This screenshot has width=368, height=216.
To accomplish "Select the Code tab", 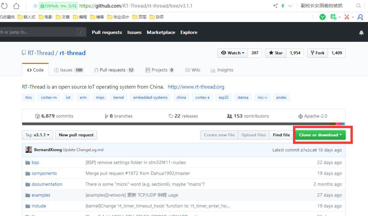I will 35,70.
